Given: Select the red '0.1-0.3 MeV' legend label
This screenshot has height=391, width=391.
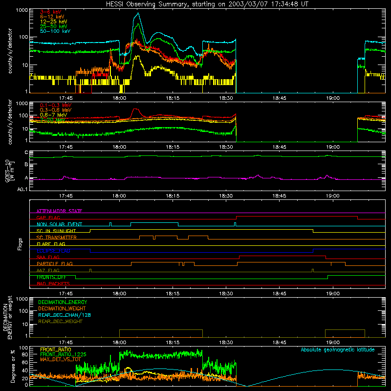Looking at the screenshot, I should (x=56, y=105).
